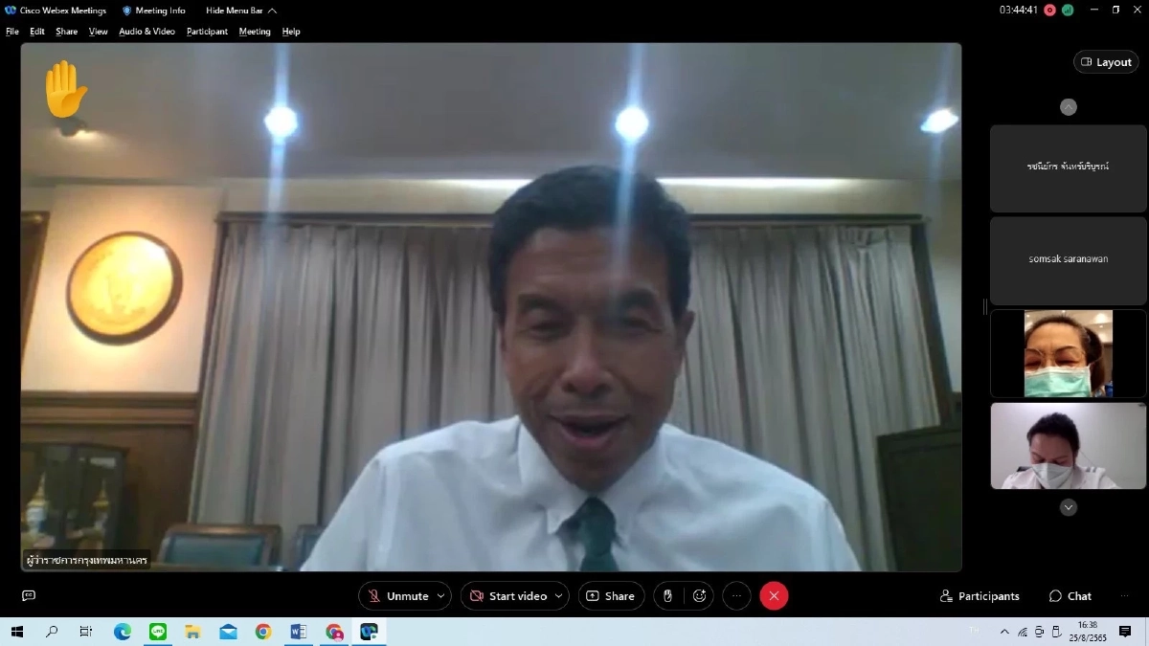This screenshot has height=646, width=1149.
Task: Open the more options ellipsis button
Action: pos(736,596)
